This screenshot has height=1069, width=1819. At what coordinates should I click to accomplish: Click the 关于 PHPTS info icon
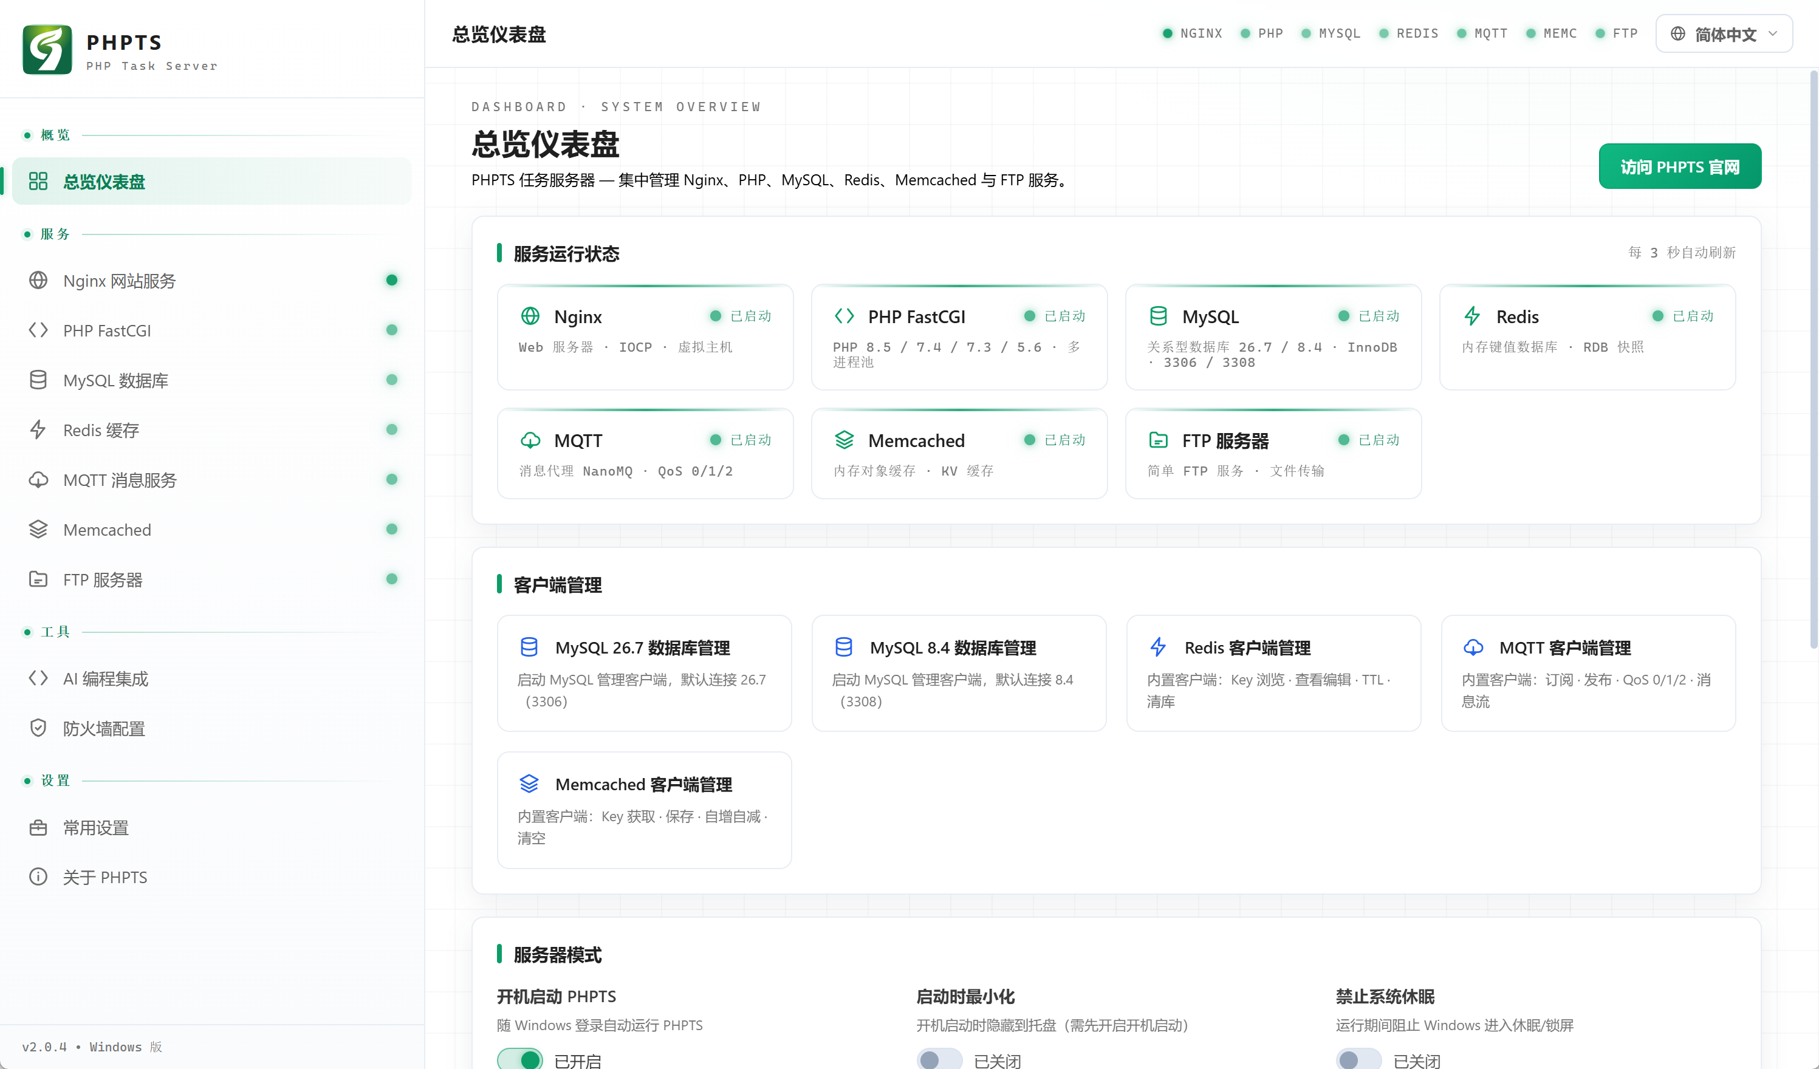(x=38, y=876)
